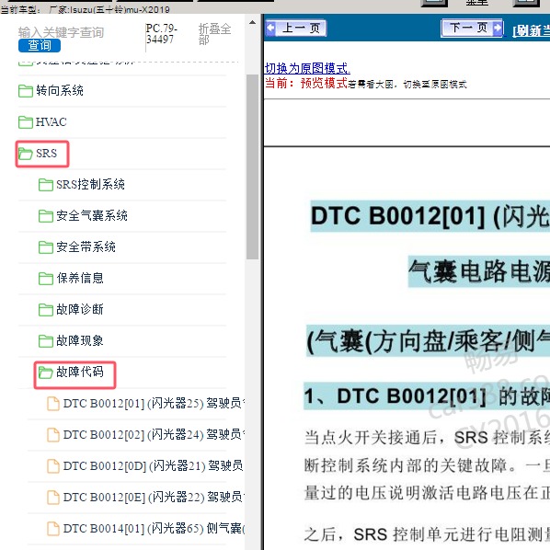Click right arrow icon on 下一页 button
The width and height of the screenshot is (550, 550).
tap(498, 28)
